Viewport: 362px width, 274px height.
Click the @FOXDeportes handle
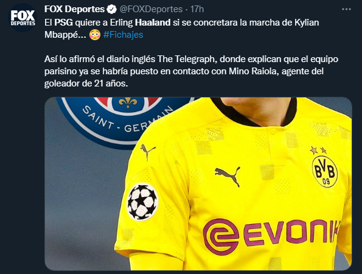(151, 9)
